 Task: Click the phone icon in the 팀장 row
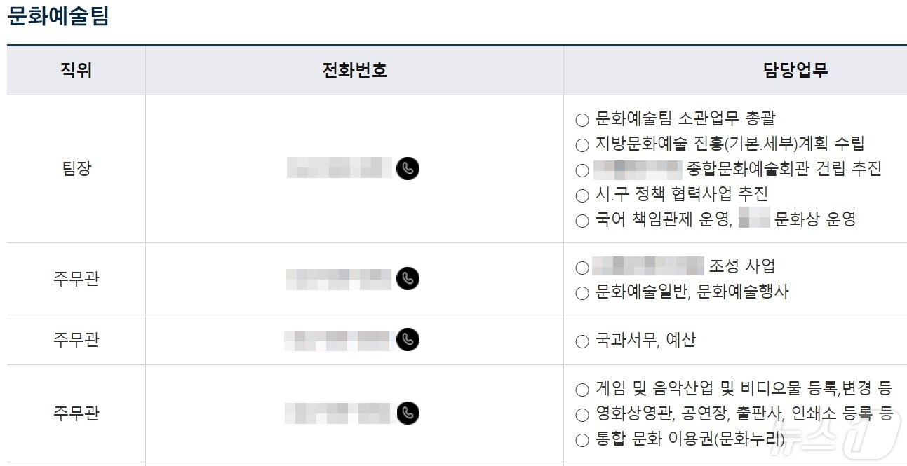[x=409, y=169]
